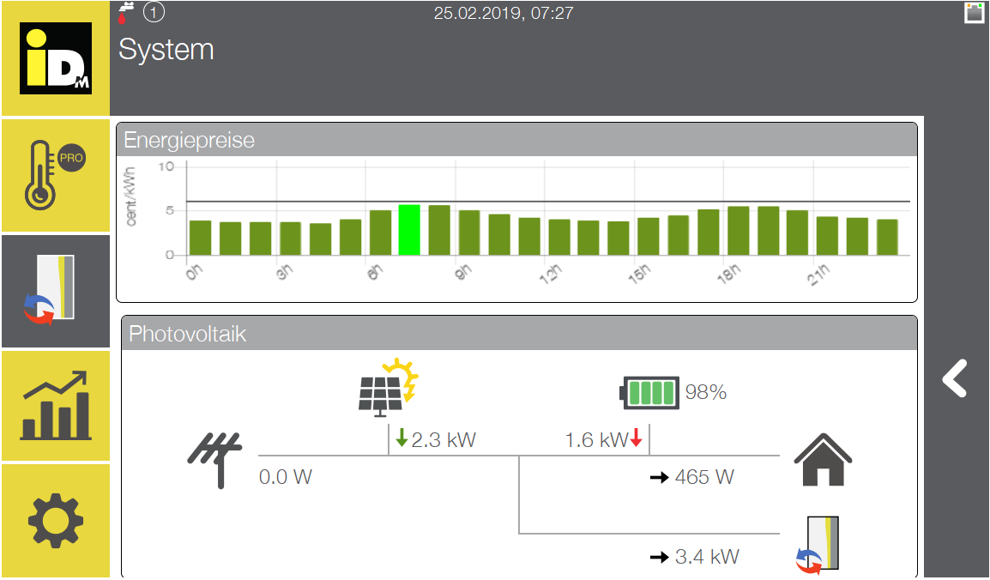Click the highlighted bright green price bar
Screen dimensions: 990x580
(409, 230)
